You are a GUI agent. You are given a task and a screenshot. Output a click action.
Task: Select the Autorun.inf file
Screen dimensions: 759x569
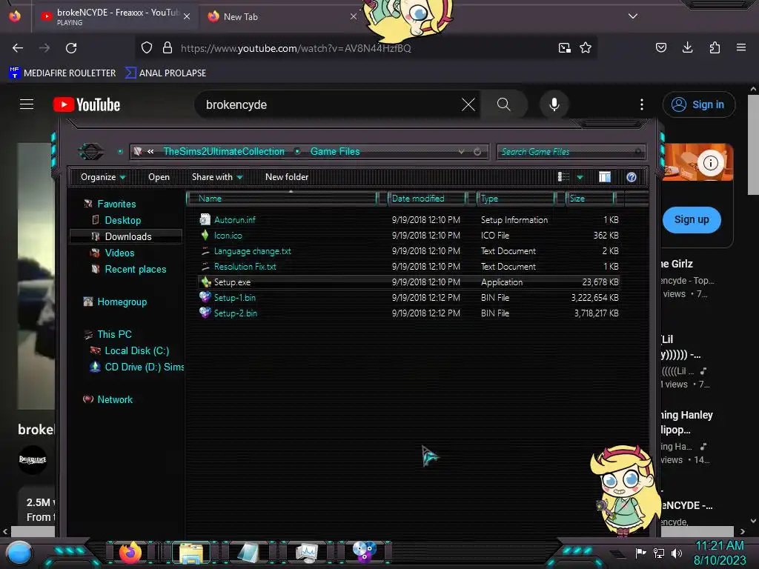[409, 219]
